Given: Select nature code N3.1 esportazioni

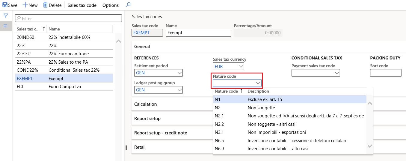Looking at the screenshot, I should [276, 132].
